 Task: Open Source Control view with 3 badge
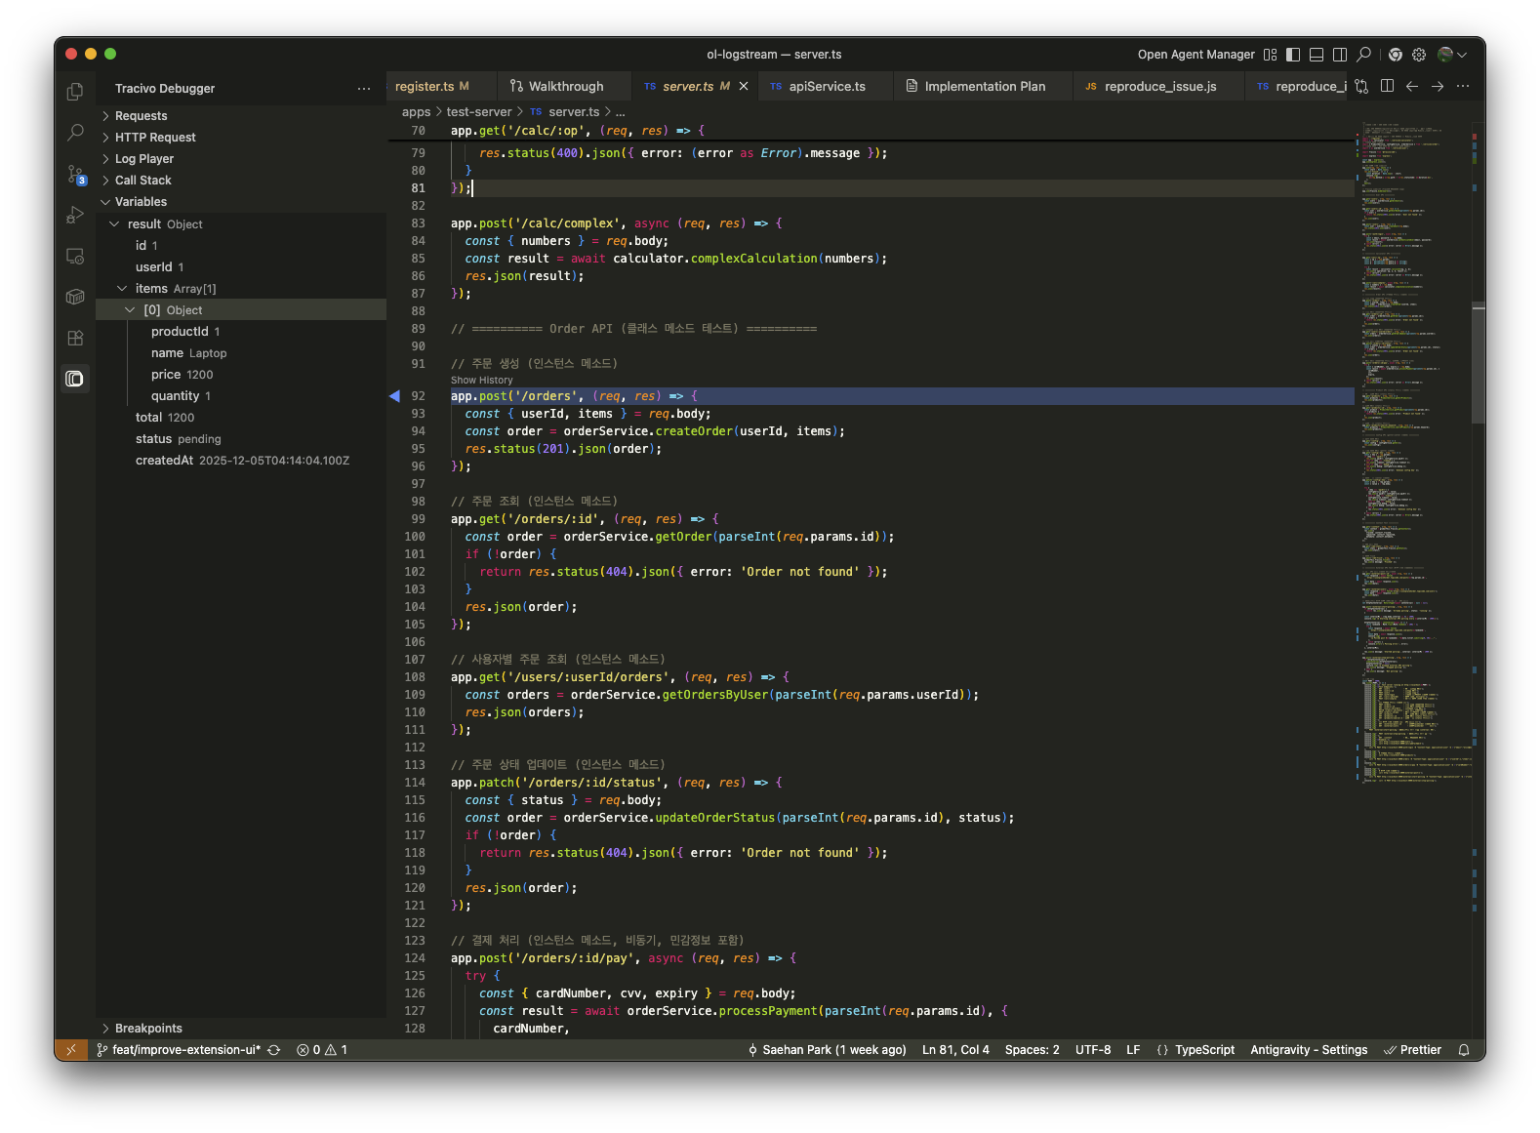click(75, 175)
